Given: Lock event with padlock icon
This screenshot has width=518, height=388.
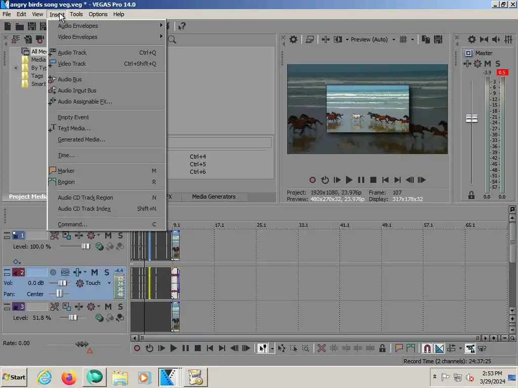Looking at the screenshot, I should click(382, 349).
